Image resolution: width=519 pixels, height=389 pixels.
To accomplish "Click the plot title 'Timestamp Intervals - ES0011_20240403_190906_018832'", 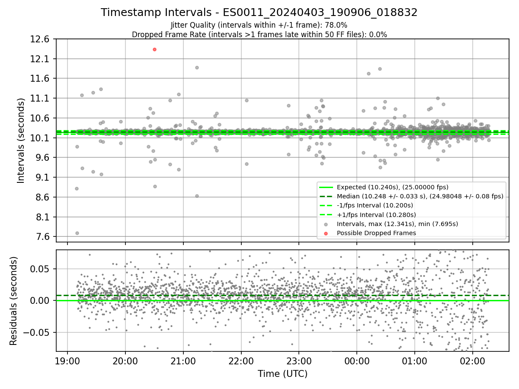I will (259, 13).
